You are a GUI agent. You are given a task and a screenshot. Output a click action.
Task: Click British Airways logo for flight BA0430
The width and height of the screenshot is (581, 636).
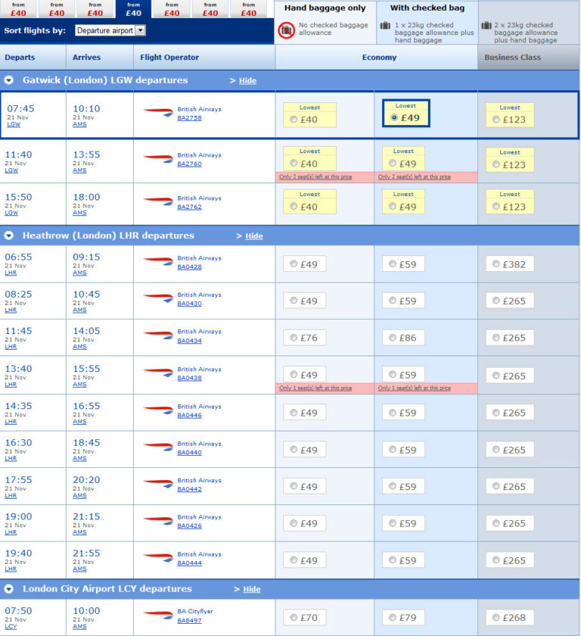(158, 298)
